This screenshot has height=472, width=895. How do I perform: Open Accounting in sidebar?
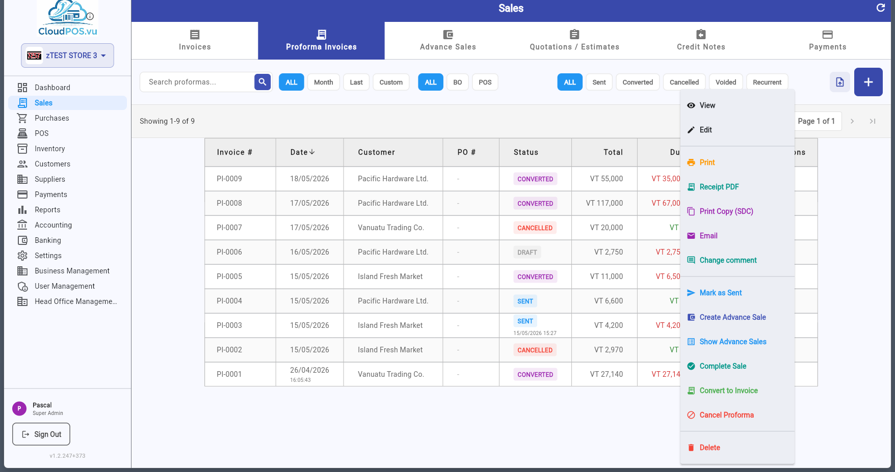(67, 225)
